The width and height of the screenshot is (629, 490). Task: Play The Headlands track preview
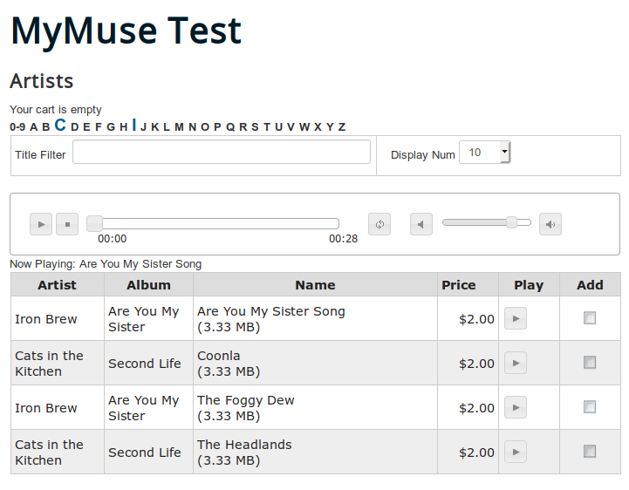(516, 453)
